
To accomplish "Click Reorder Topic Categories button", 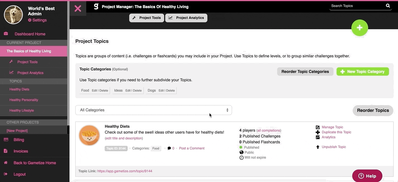I will (x=305, y=72).
